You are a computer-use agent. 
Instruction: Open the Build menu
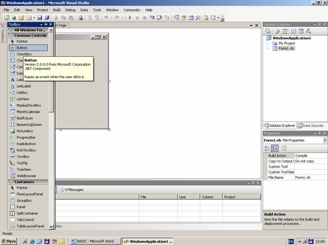tap(57, 10)
